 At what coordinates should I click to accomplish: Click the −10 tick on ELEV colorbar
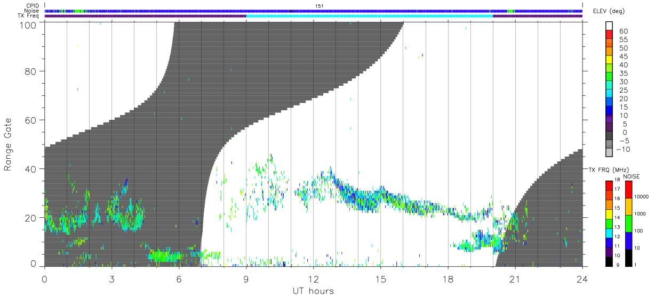pos(622,149)
